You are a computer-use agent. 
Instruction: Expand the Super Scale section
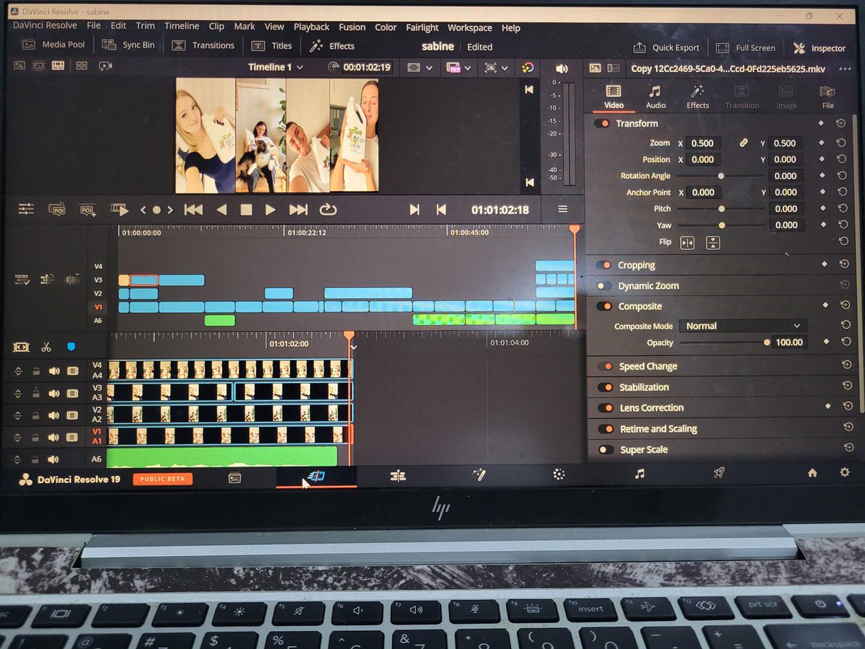click(x=644, y=450)
